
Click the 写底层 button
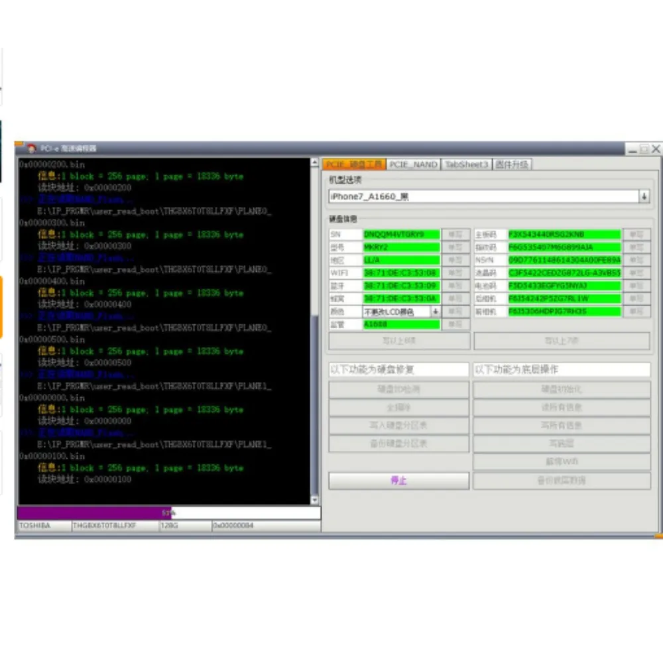pyautogui.click(x=562, y=444)
